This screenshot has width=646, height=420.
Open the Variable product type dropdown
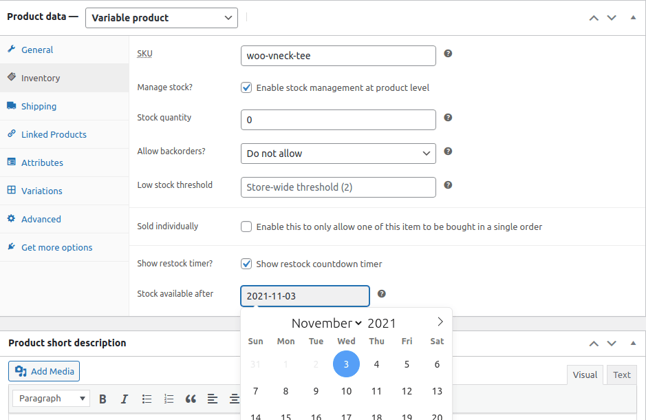click(x=162, y=18)
